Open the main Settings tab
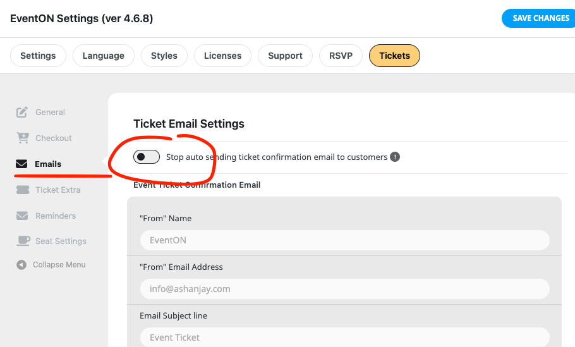 tap(38, 56)
